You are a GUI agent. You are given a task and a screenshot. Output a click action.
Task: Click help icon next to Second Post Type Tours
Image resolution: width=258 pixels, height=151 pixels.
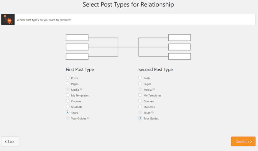[x=153, y=112]
